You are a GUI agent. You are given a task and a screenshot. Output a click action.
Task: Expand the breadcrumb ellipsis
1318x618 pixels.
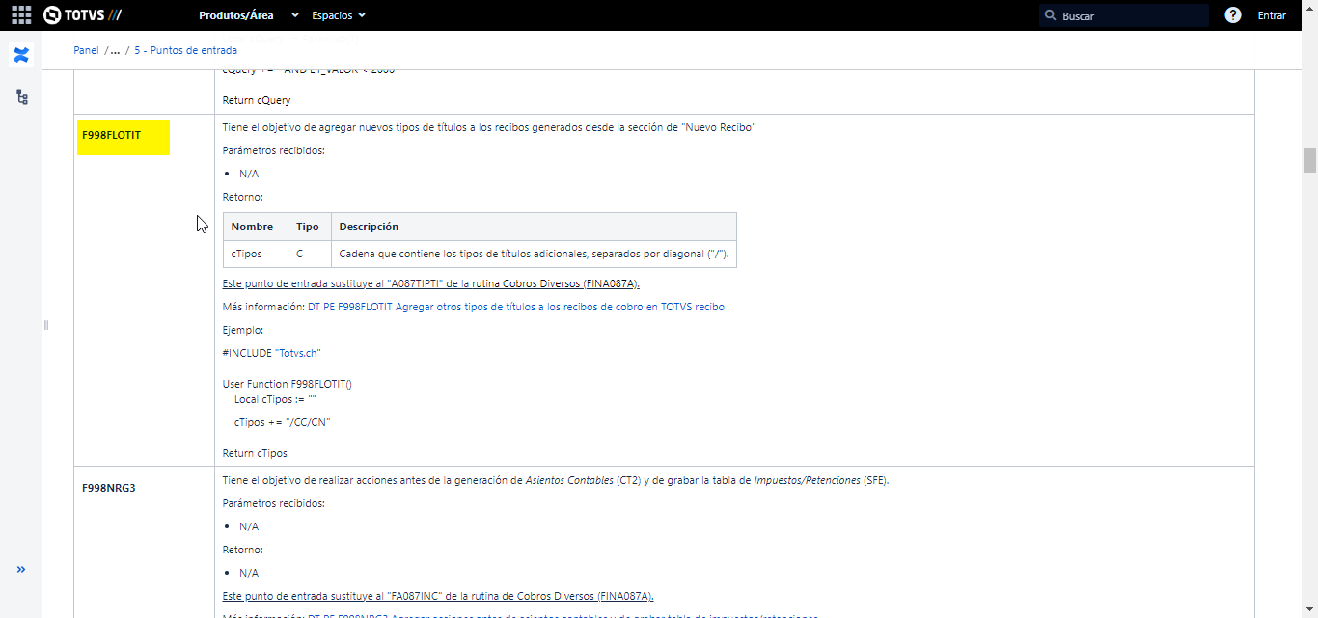click(115, 50)
